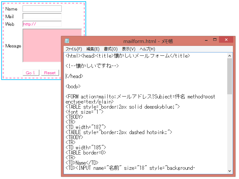Image resolution: width=239 pixels, height=179 pixels.
Task: Close the mailform.html Notepad window
Action: pos(226,40)
